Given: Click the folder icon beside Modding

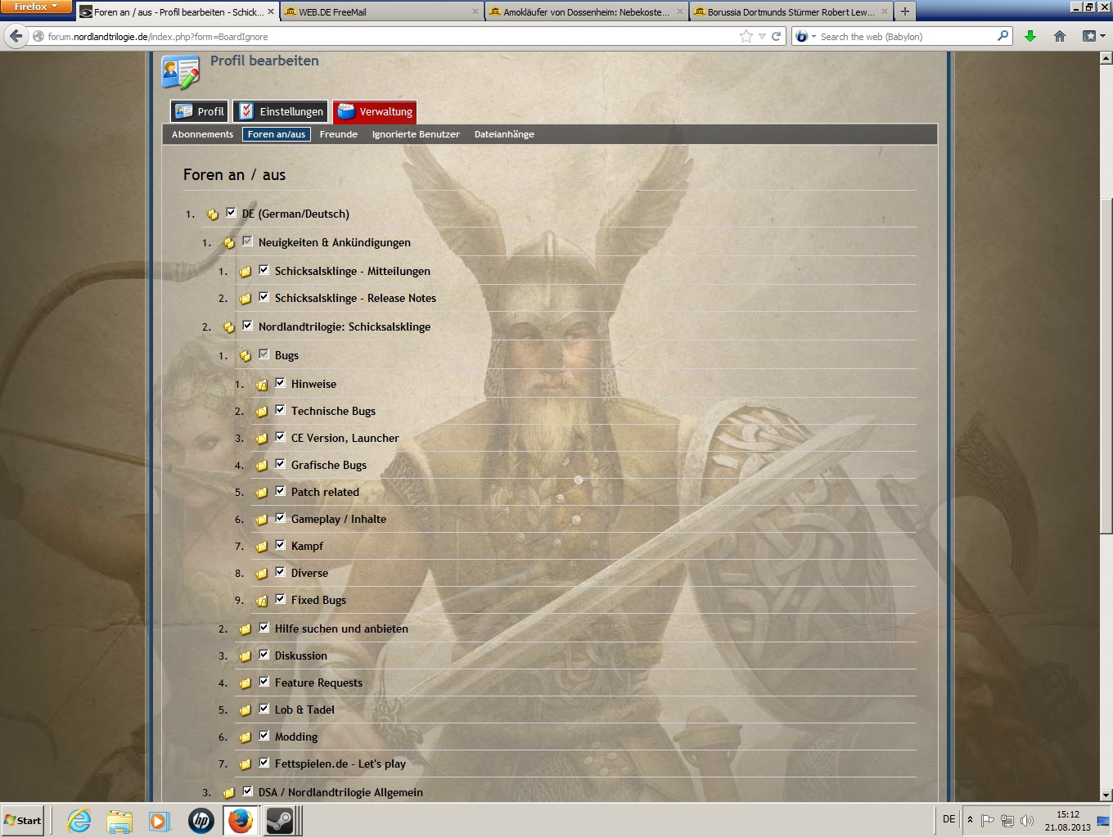Looking at the screenshot, I should click(246, 737).
